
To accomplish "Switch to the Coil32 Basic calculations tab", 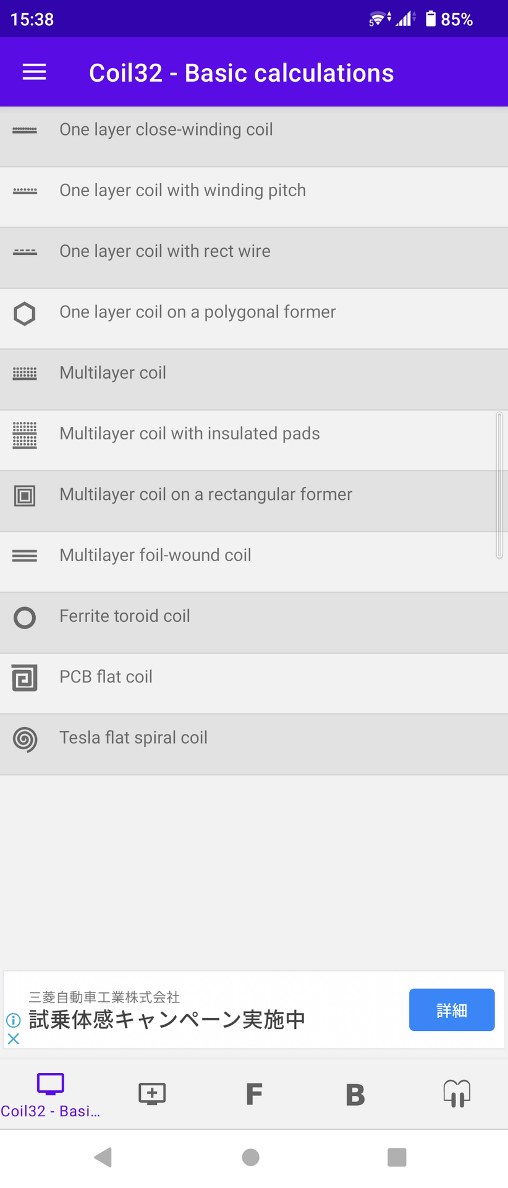I will point(51,1095).
